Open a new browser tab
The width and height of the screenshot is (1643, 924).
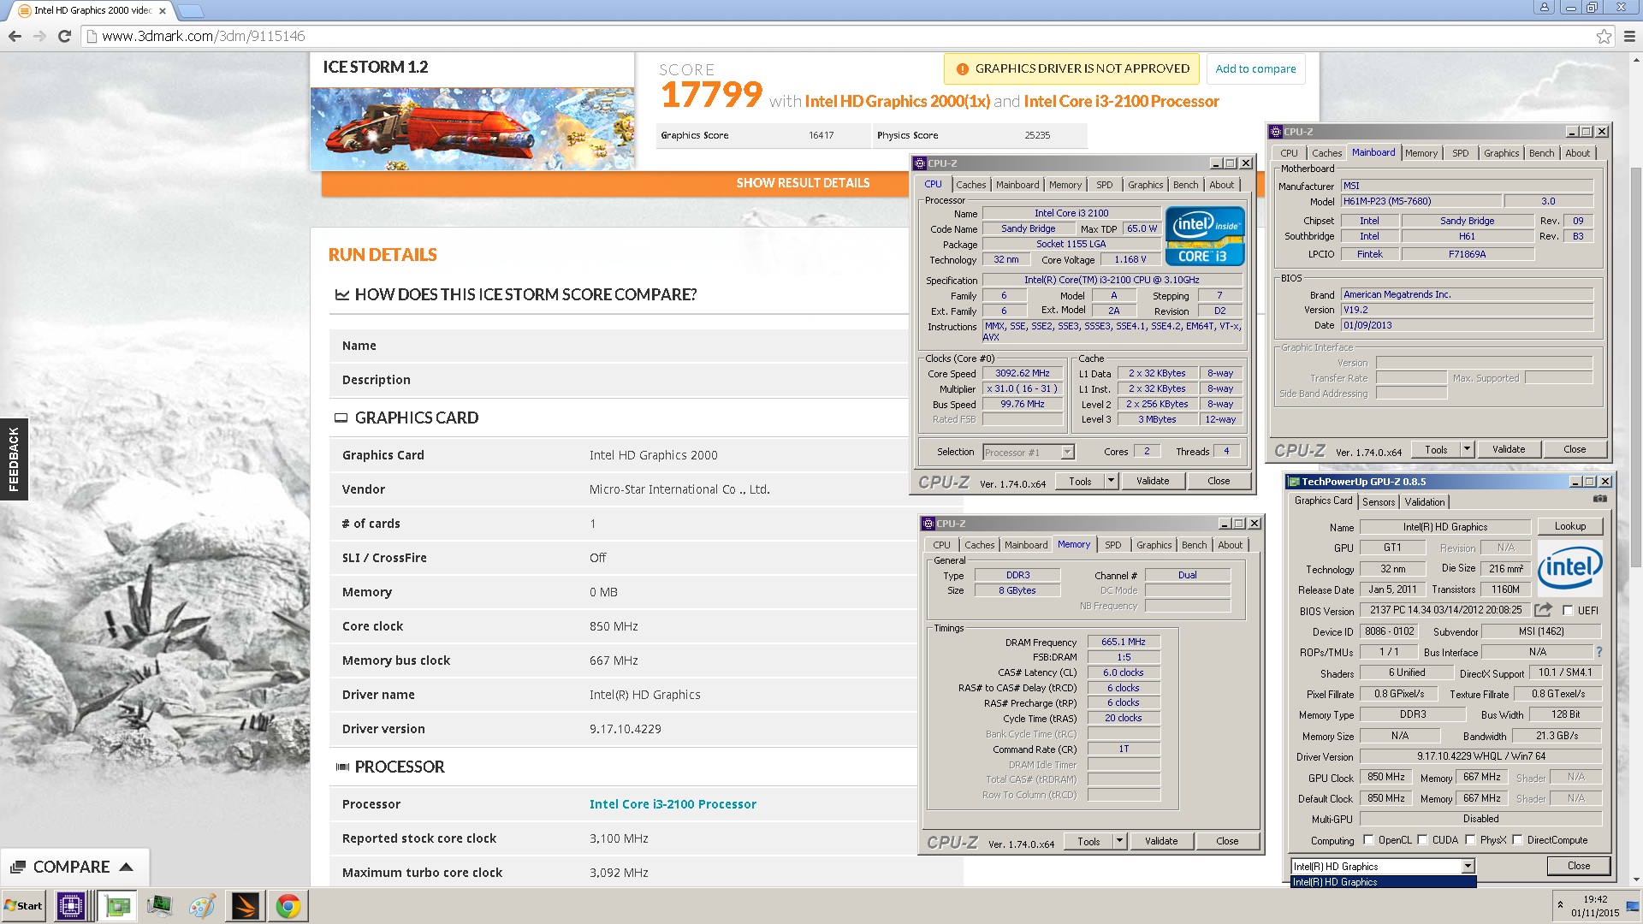click(190, 11)
